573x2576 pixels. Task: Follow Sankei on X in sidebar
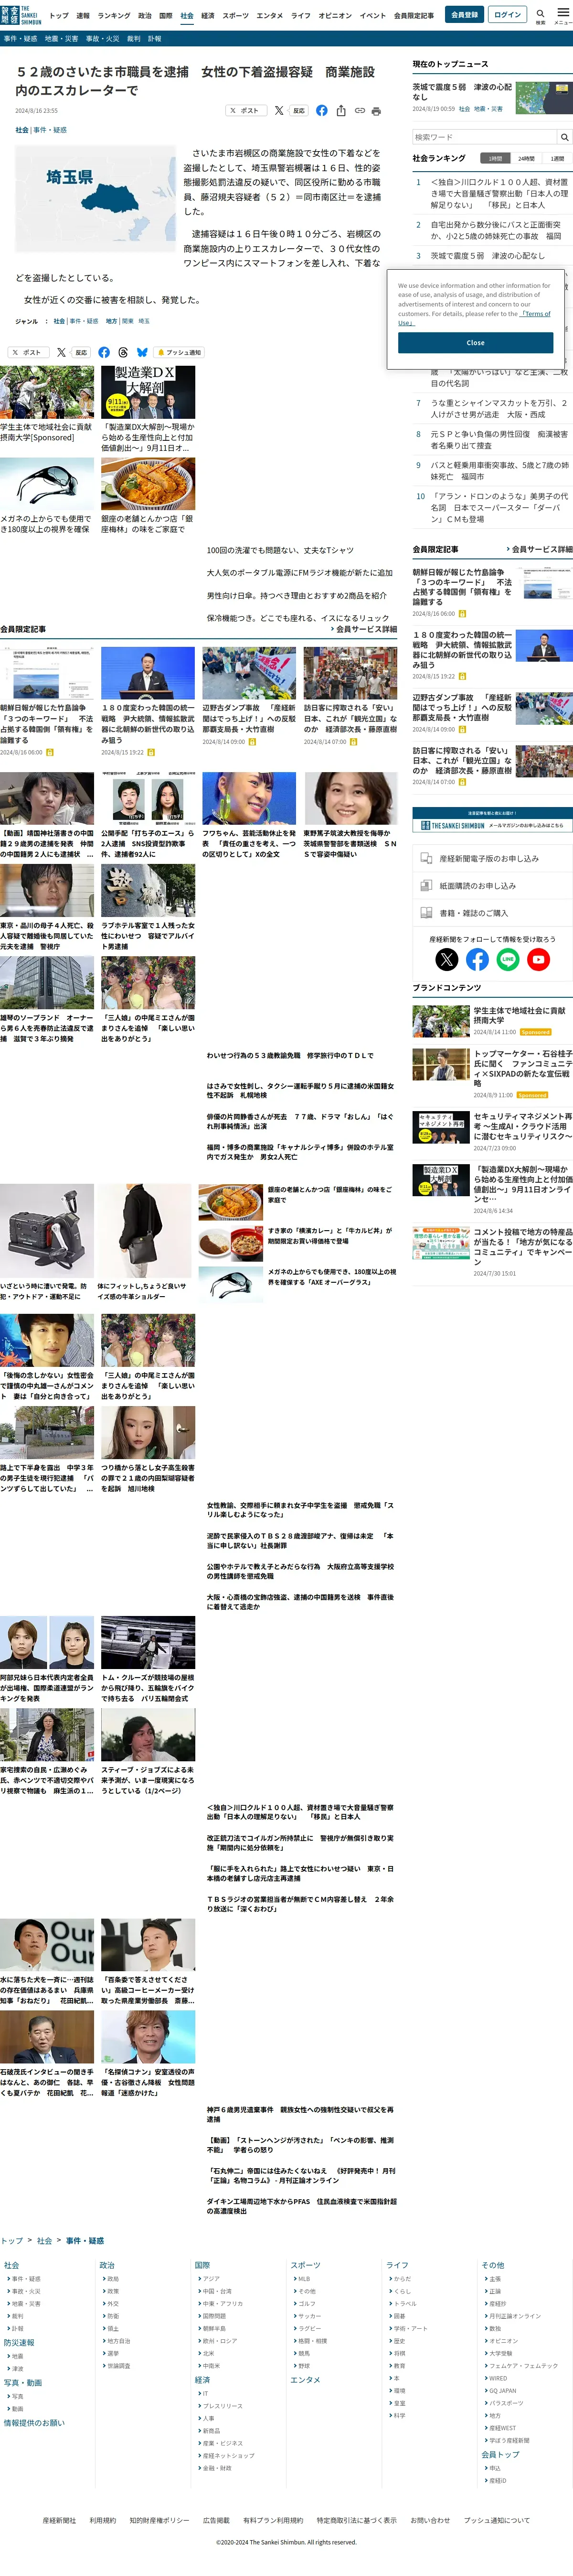click(x=447, y=959)
